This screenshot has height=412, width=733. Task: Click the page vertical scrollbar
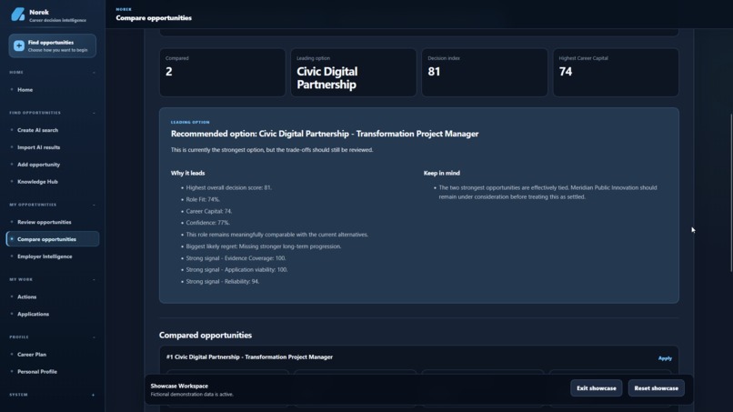[730, 192]
